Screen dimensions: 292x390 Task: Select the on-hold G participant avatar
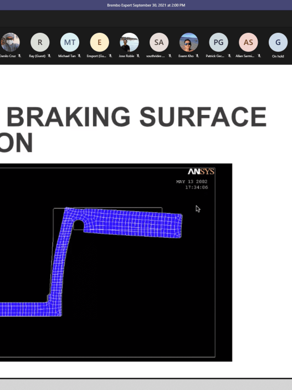tap(278, 42)
